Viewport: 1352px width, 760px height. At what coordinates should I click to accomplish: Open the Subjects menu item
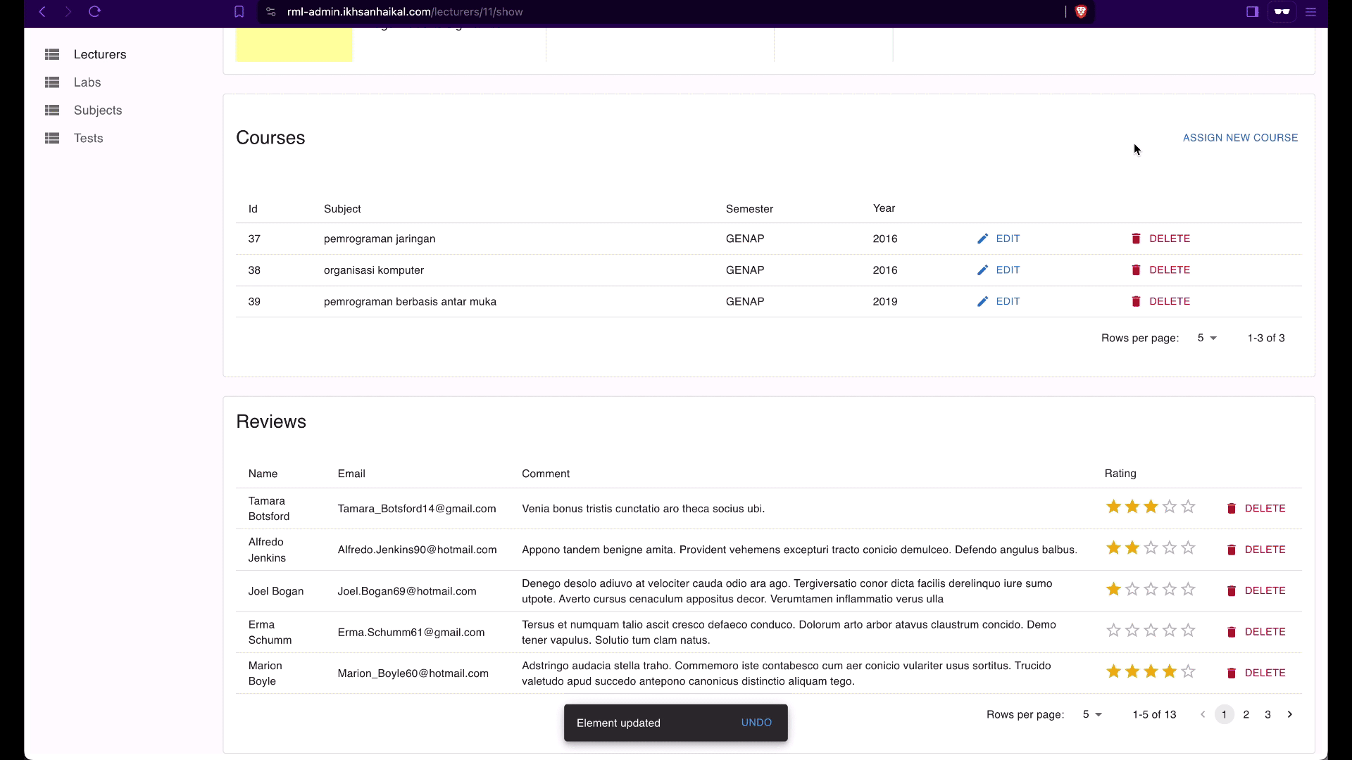click(x=99, y=110)
